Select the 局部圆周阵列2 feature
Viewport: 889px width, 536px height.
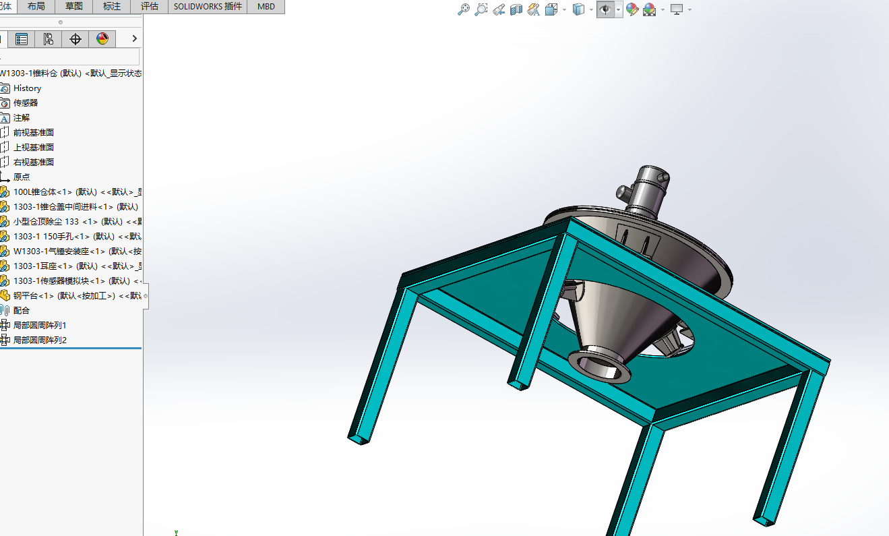coord(40,340)
